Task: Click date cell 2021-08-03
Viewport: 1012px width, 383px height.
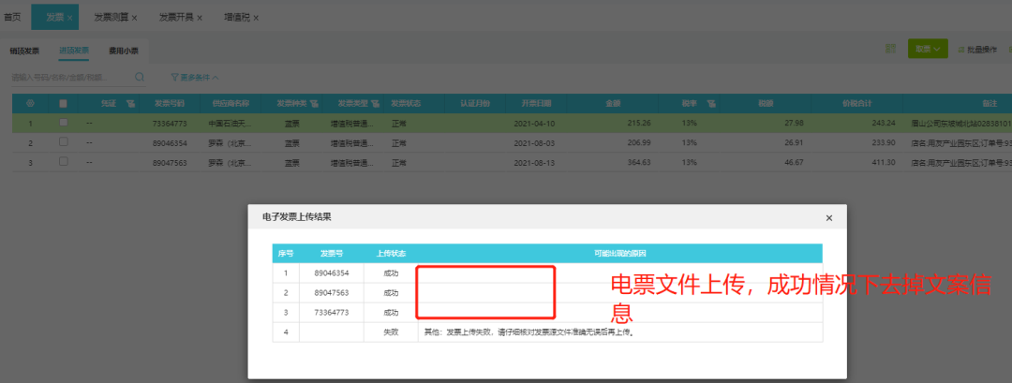Action: pos(533,142)
